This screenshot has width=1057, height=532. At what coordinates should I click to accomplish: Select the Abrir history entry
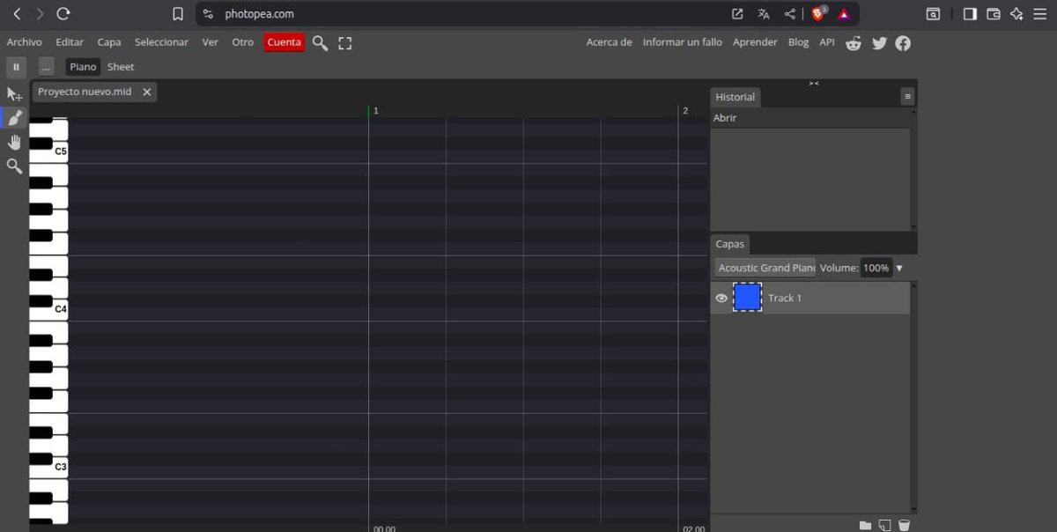pyautogui.click(x=810, y=118)
